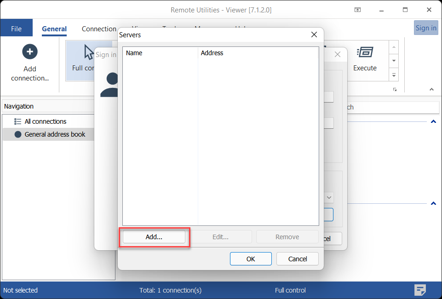Image resolution: width=442 pixels, height=299 pixels.
Task: Click the ribbon display options icon
Action: [357, 10]
